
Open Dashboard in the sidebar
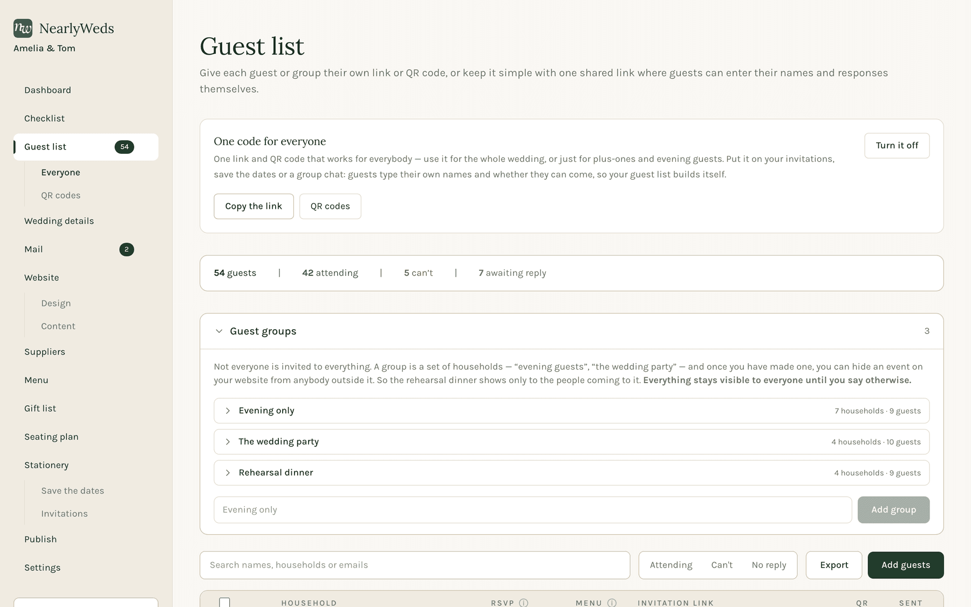[x=86, y=90]
